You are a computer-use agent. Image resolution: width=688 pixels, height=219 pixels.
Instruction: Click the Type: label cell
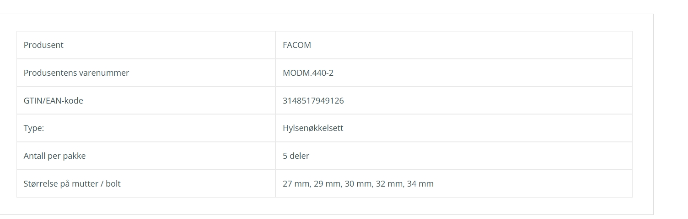[x=146, y=128]
